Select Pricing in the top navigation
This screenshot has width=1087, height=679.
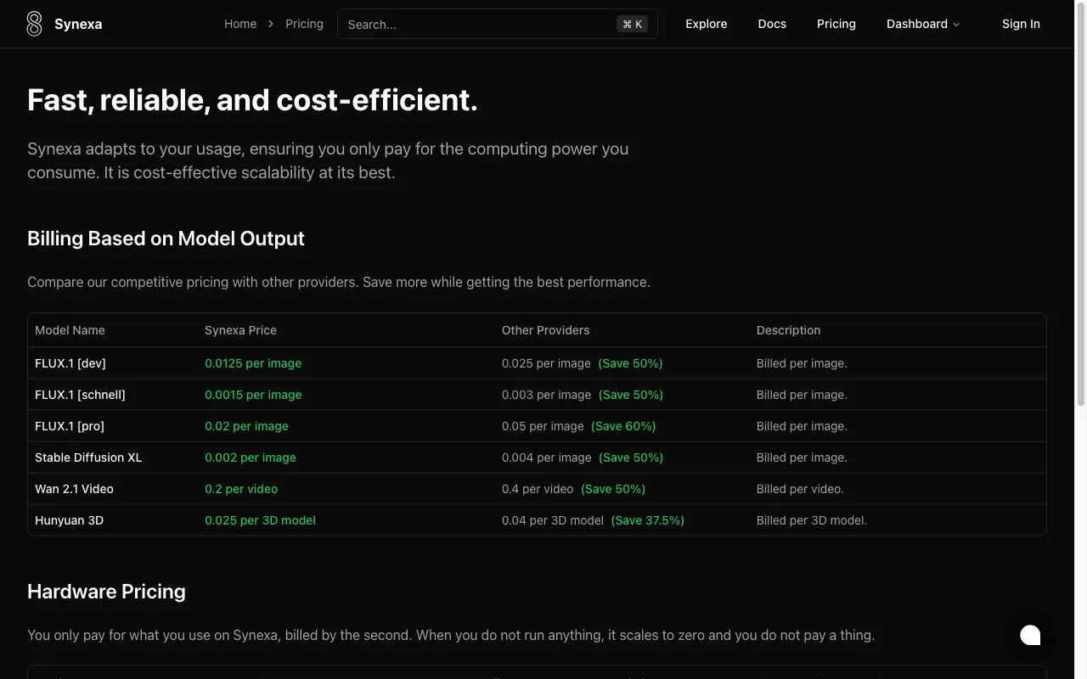(836, 24)
